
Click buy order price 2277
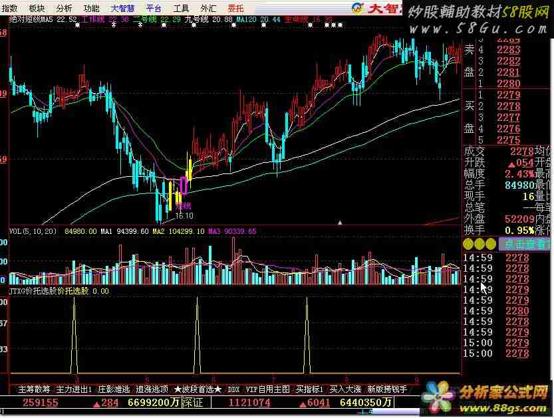pyautogui.click(x=509, y=118)
